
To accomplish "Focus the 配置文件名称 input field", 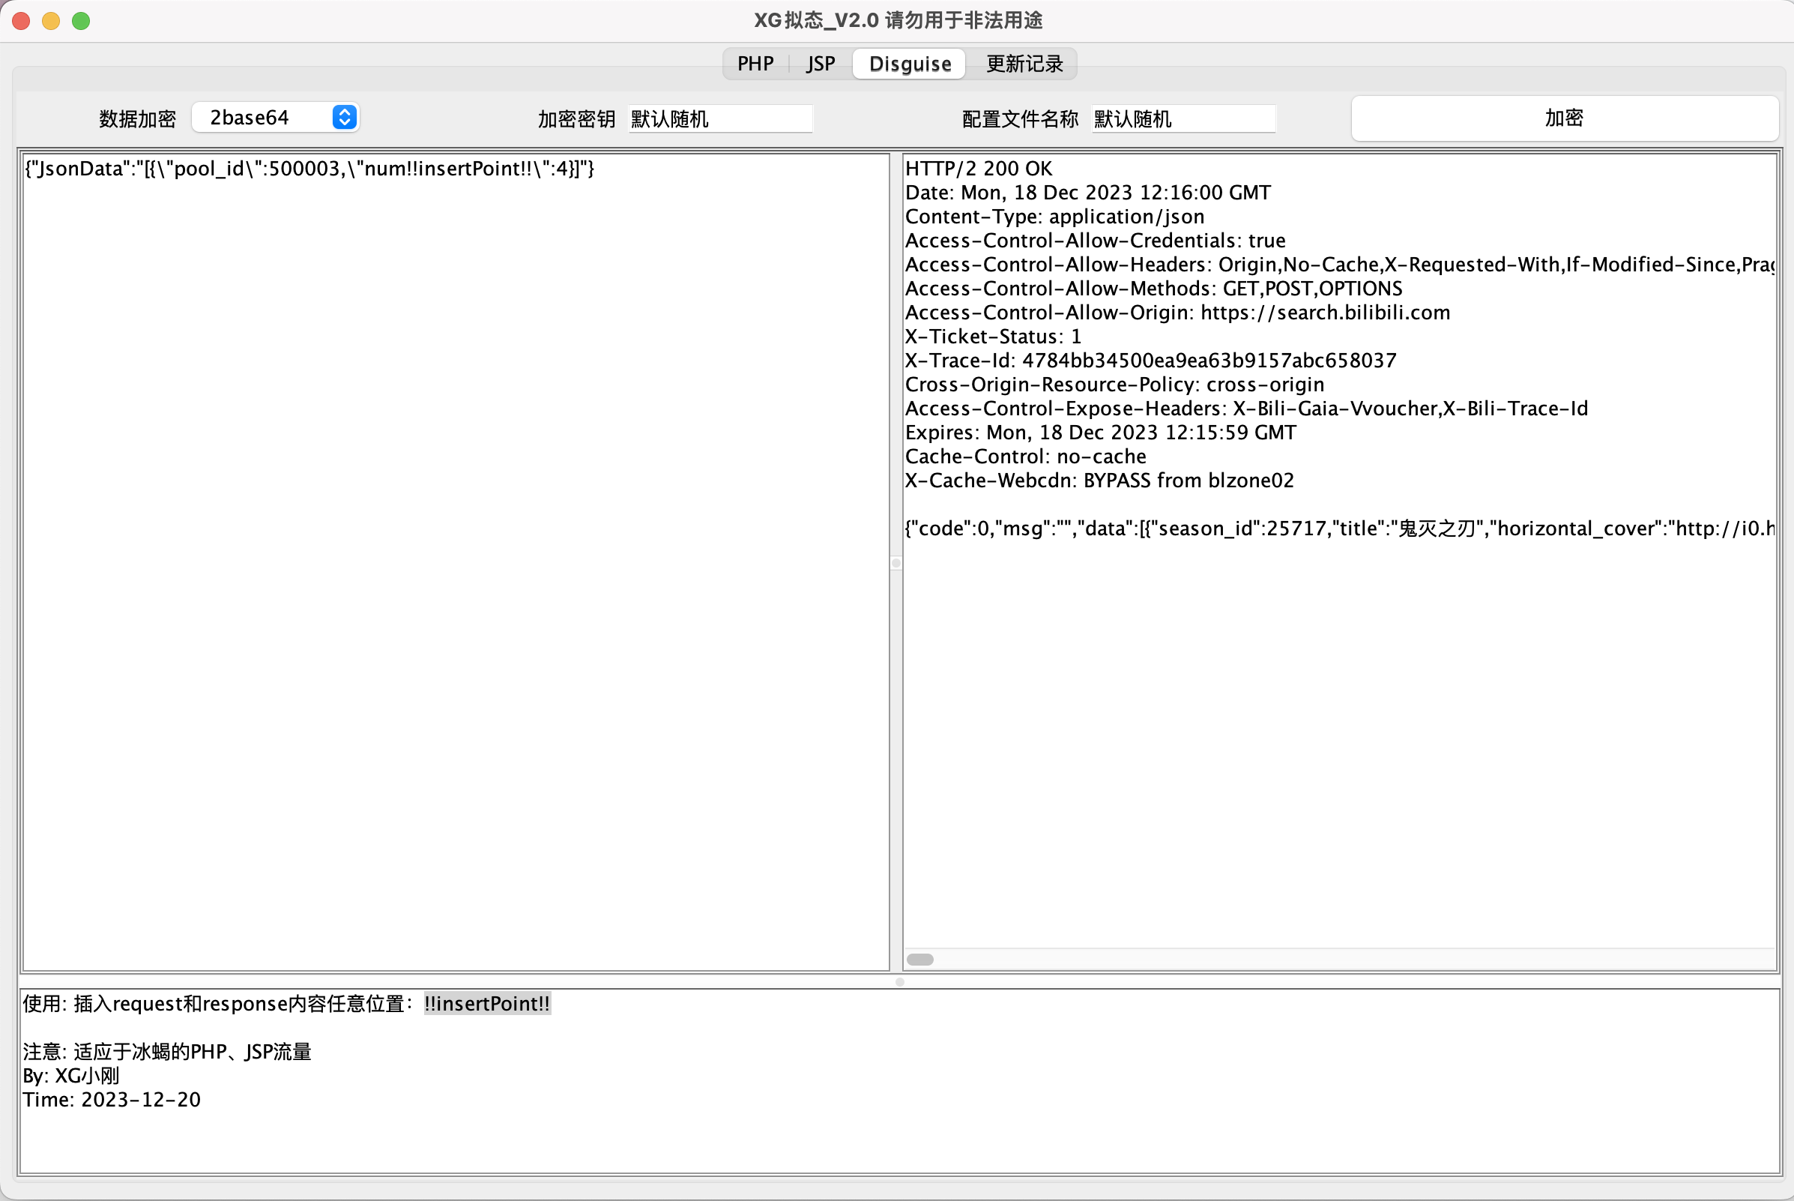I will [1183, 118].
